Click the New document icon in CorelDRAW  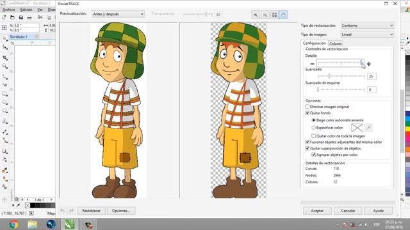click(x=4, y=17)
